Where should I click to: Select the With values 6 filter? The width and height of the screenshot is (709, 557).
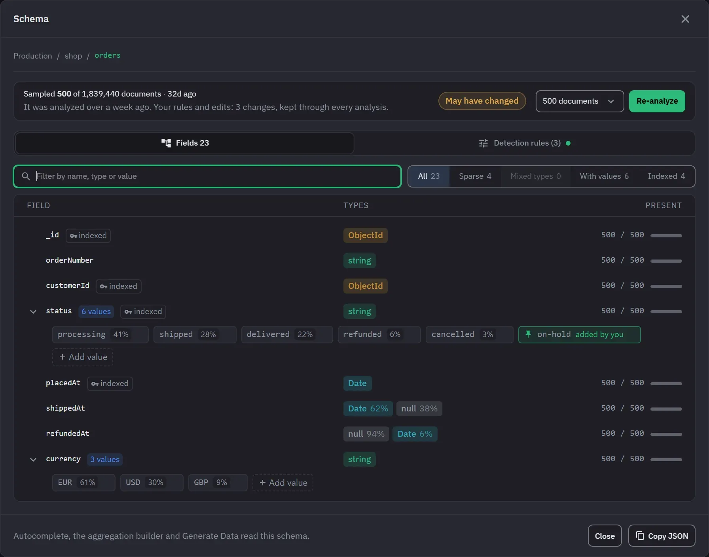(x=604, y=176)
